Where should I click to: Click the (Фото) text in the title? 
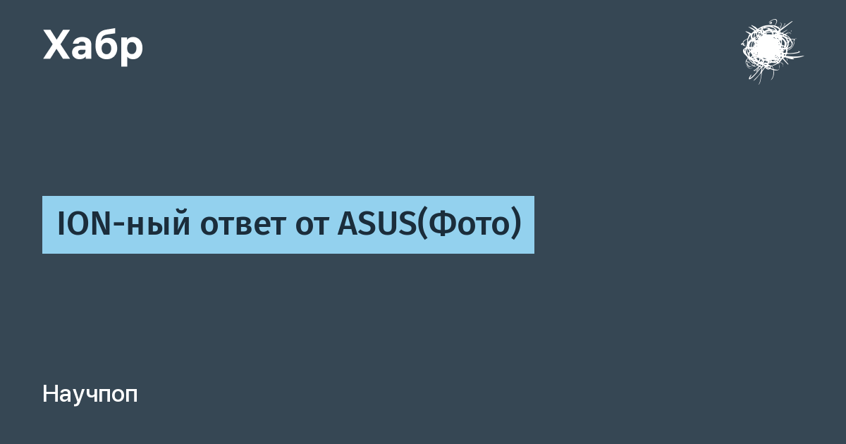(x=470, y=225)
